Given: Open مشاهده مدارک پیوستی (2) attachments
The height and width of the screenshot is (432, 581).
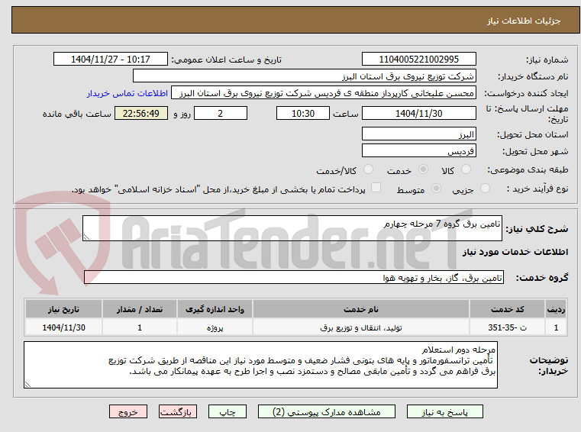Looking at the screenshot, I should (327, 411).
